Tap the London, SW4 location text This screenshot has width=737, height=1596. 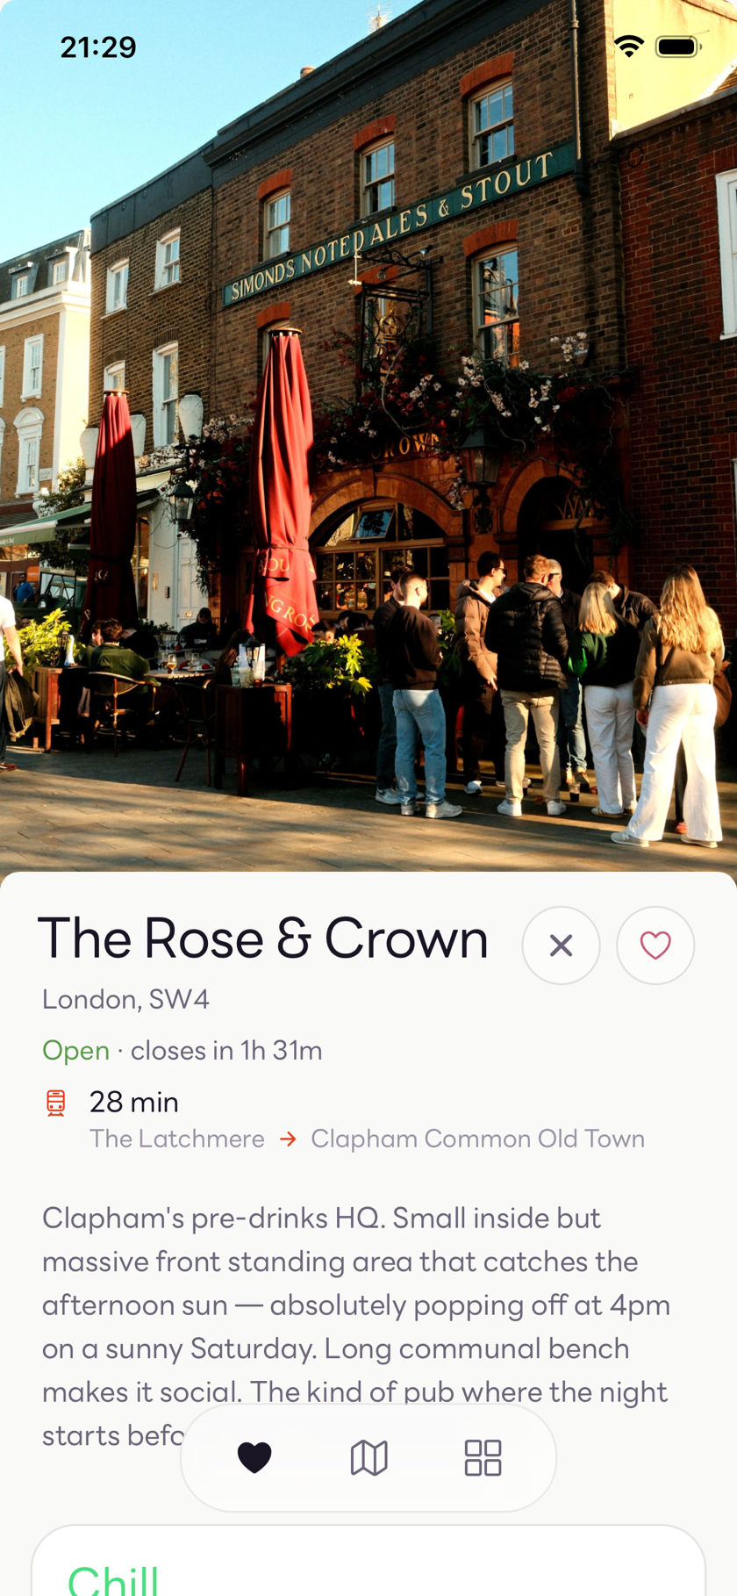point(125,999)
